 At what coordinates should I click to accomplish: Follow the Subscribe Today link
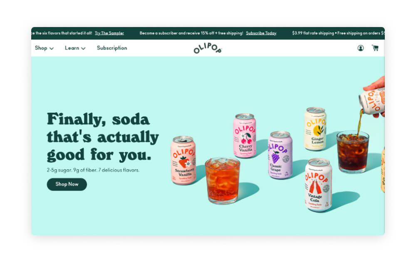261,33
